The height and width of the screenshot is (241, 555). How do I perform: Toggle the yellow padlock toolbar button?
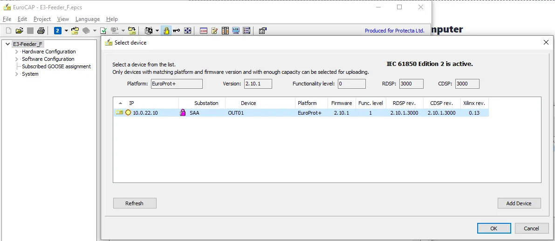[166, 31]
